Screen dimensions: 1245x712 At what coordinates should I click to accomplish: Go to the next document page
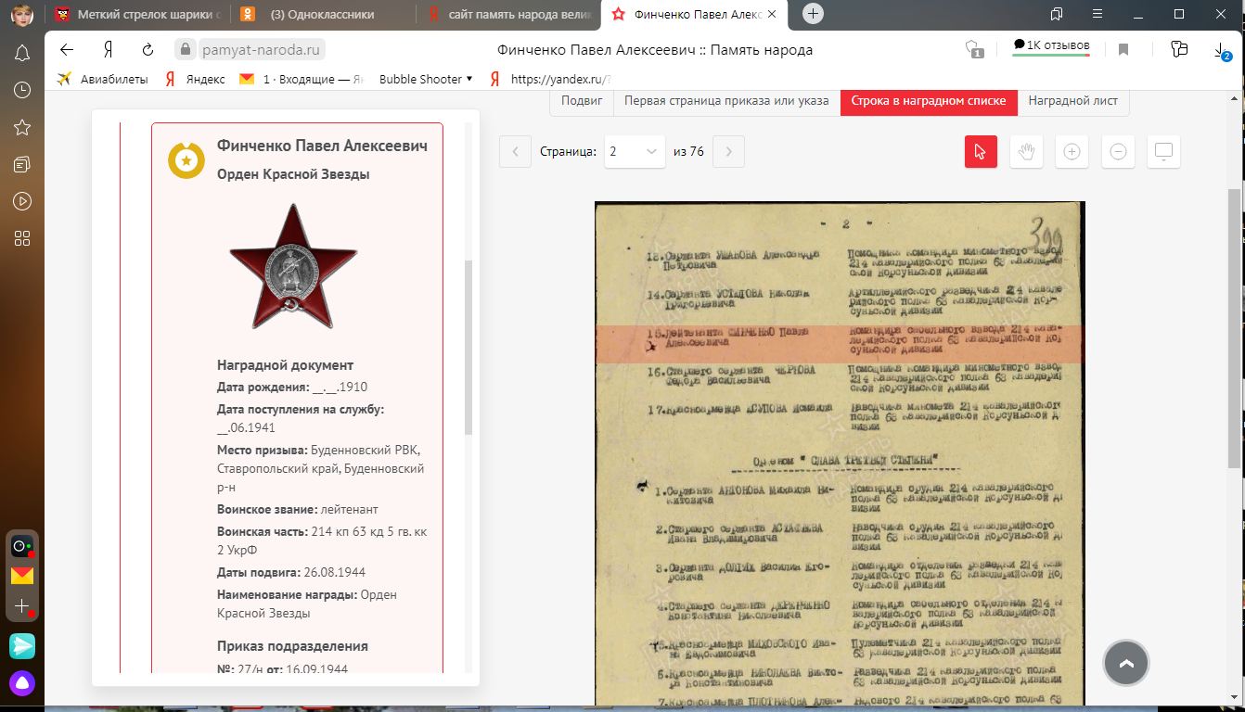728,152
